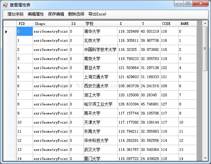Click the 增加字段 toolbar button
211x164 pixels.
(16, 14)
